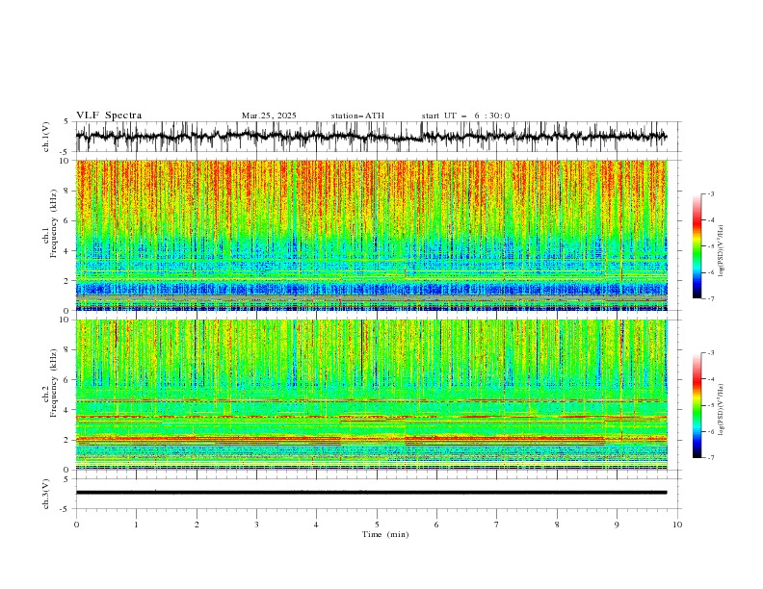763x589 pixels.
Task: Click the ch.3 flat voltage trace
Action: pos(371,493)
